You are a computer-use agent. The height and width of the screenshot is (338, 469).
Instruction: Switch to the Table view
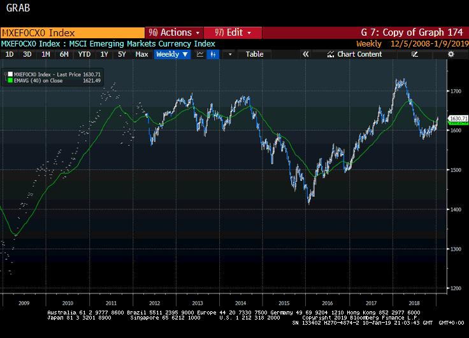coord(254,54)
